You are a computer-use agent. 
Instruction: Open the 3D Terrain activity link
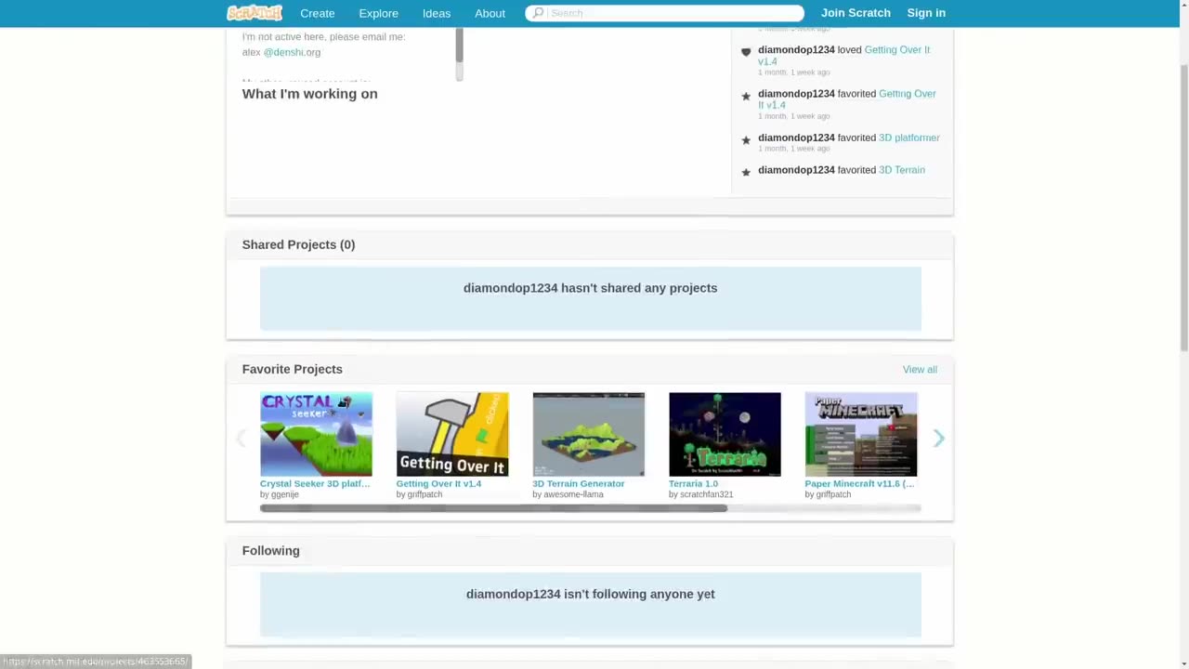[901, 170]
